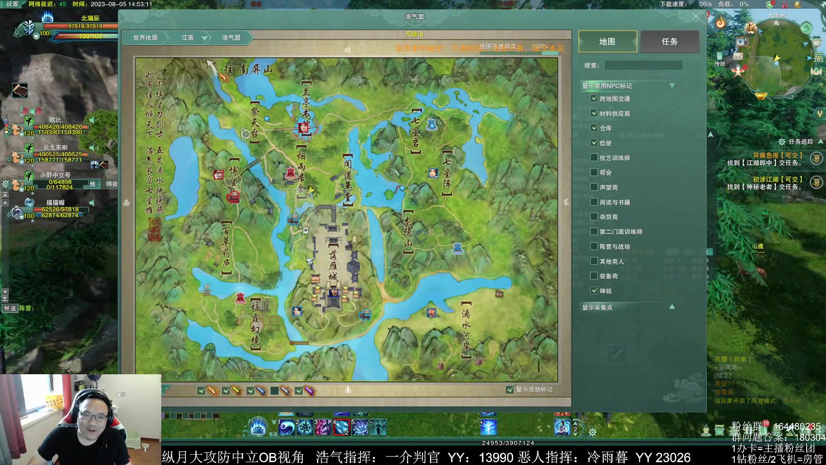Click the green swirl icon on minimap
826x465 pixels.
[806, 28]
